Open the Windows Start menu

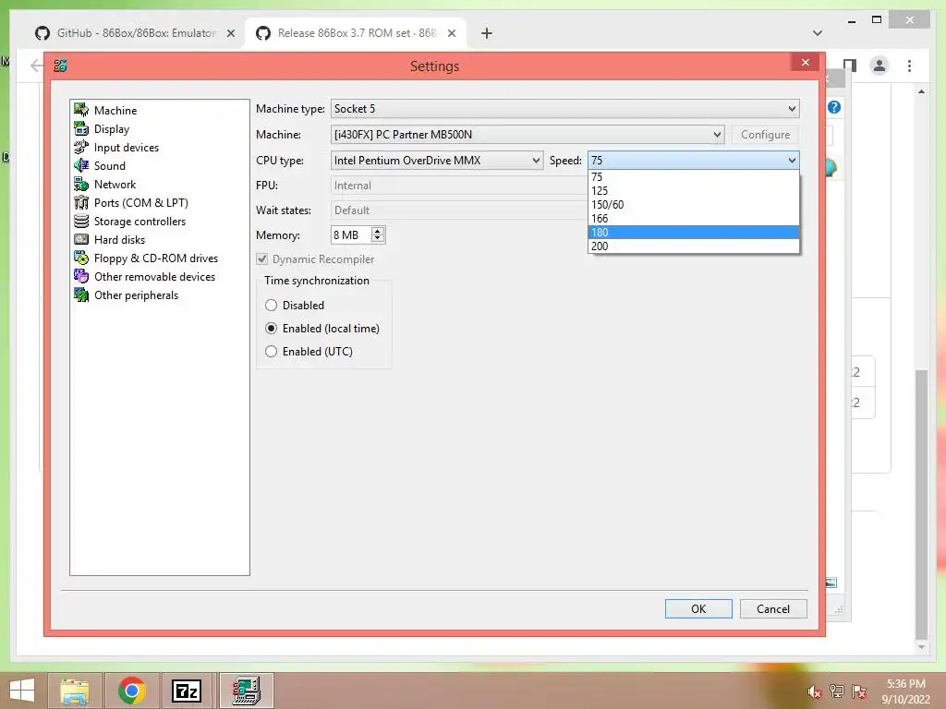[22, 691]
